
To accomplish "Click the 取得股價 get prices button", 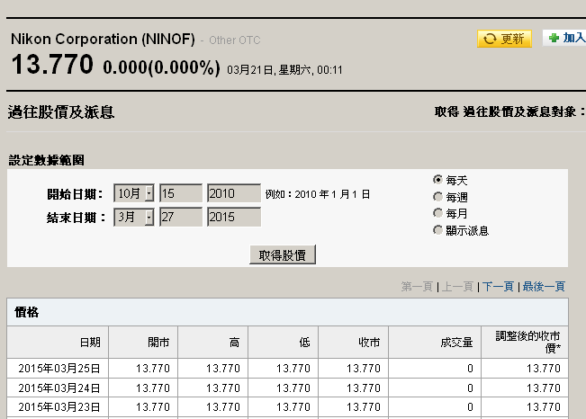I will [x=283, y=254].
